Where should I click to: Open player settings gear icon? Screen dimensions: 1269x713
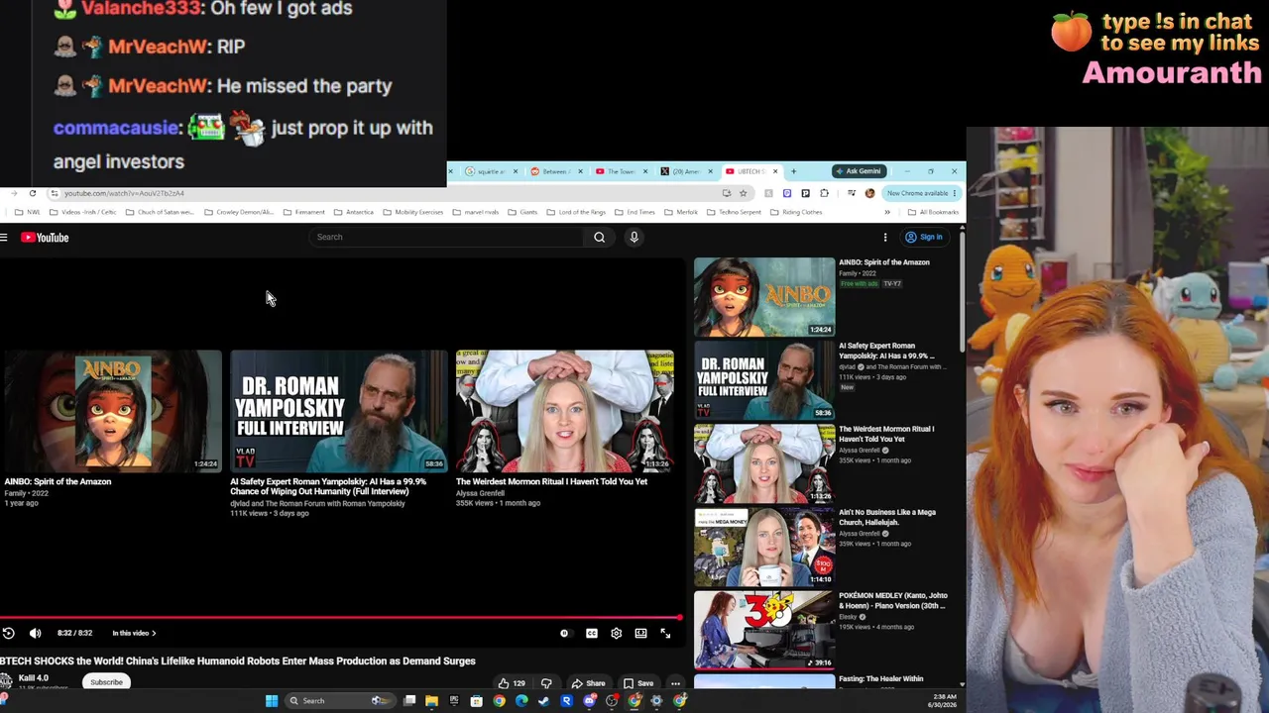pyautogui.click(x=616, y=634)
